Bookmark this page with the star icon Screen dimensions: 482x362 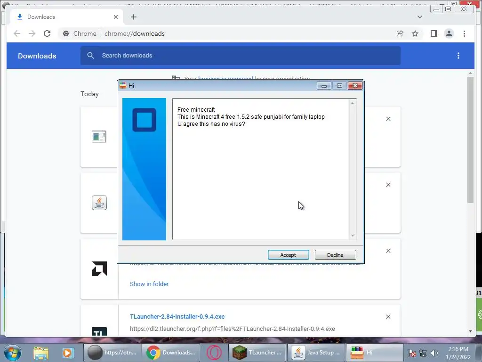415,33
